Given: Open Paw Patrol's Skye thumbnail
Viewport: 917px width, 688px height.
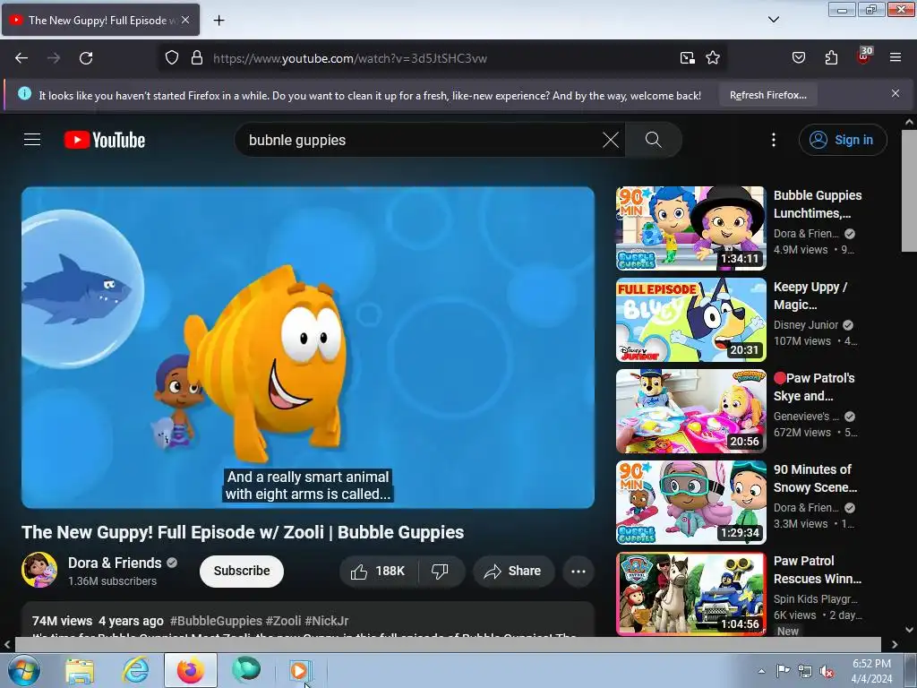Looking at the screenshot, I should (x=691, y=411).
